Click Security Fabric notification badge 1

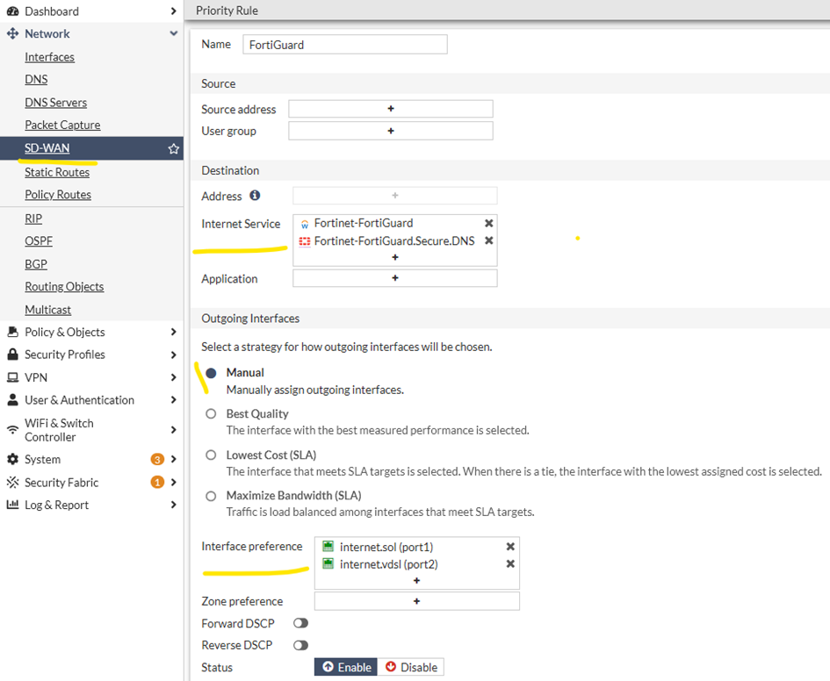pos(157,482)
